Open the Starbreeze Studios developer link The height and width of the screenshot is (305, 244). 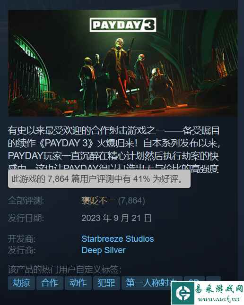[x=118, y=239]
